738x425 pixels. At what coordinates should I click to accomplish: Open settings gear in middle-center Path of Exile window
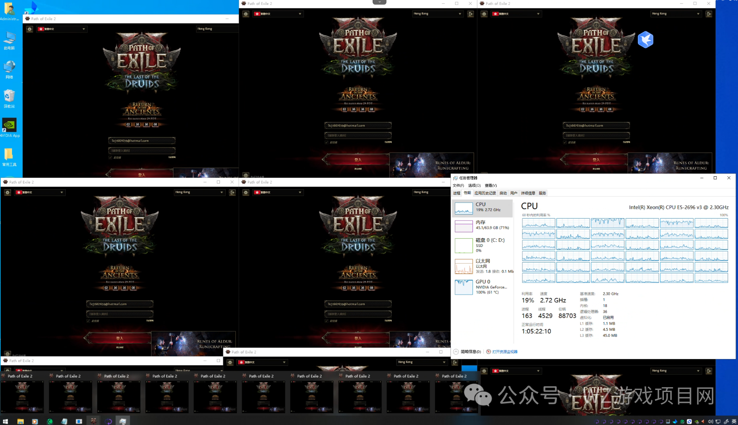coord(246,192)
